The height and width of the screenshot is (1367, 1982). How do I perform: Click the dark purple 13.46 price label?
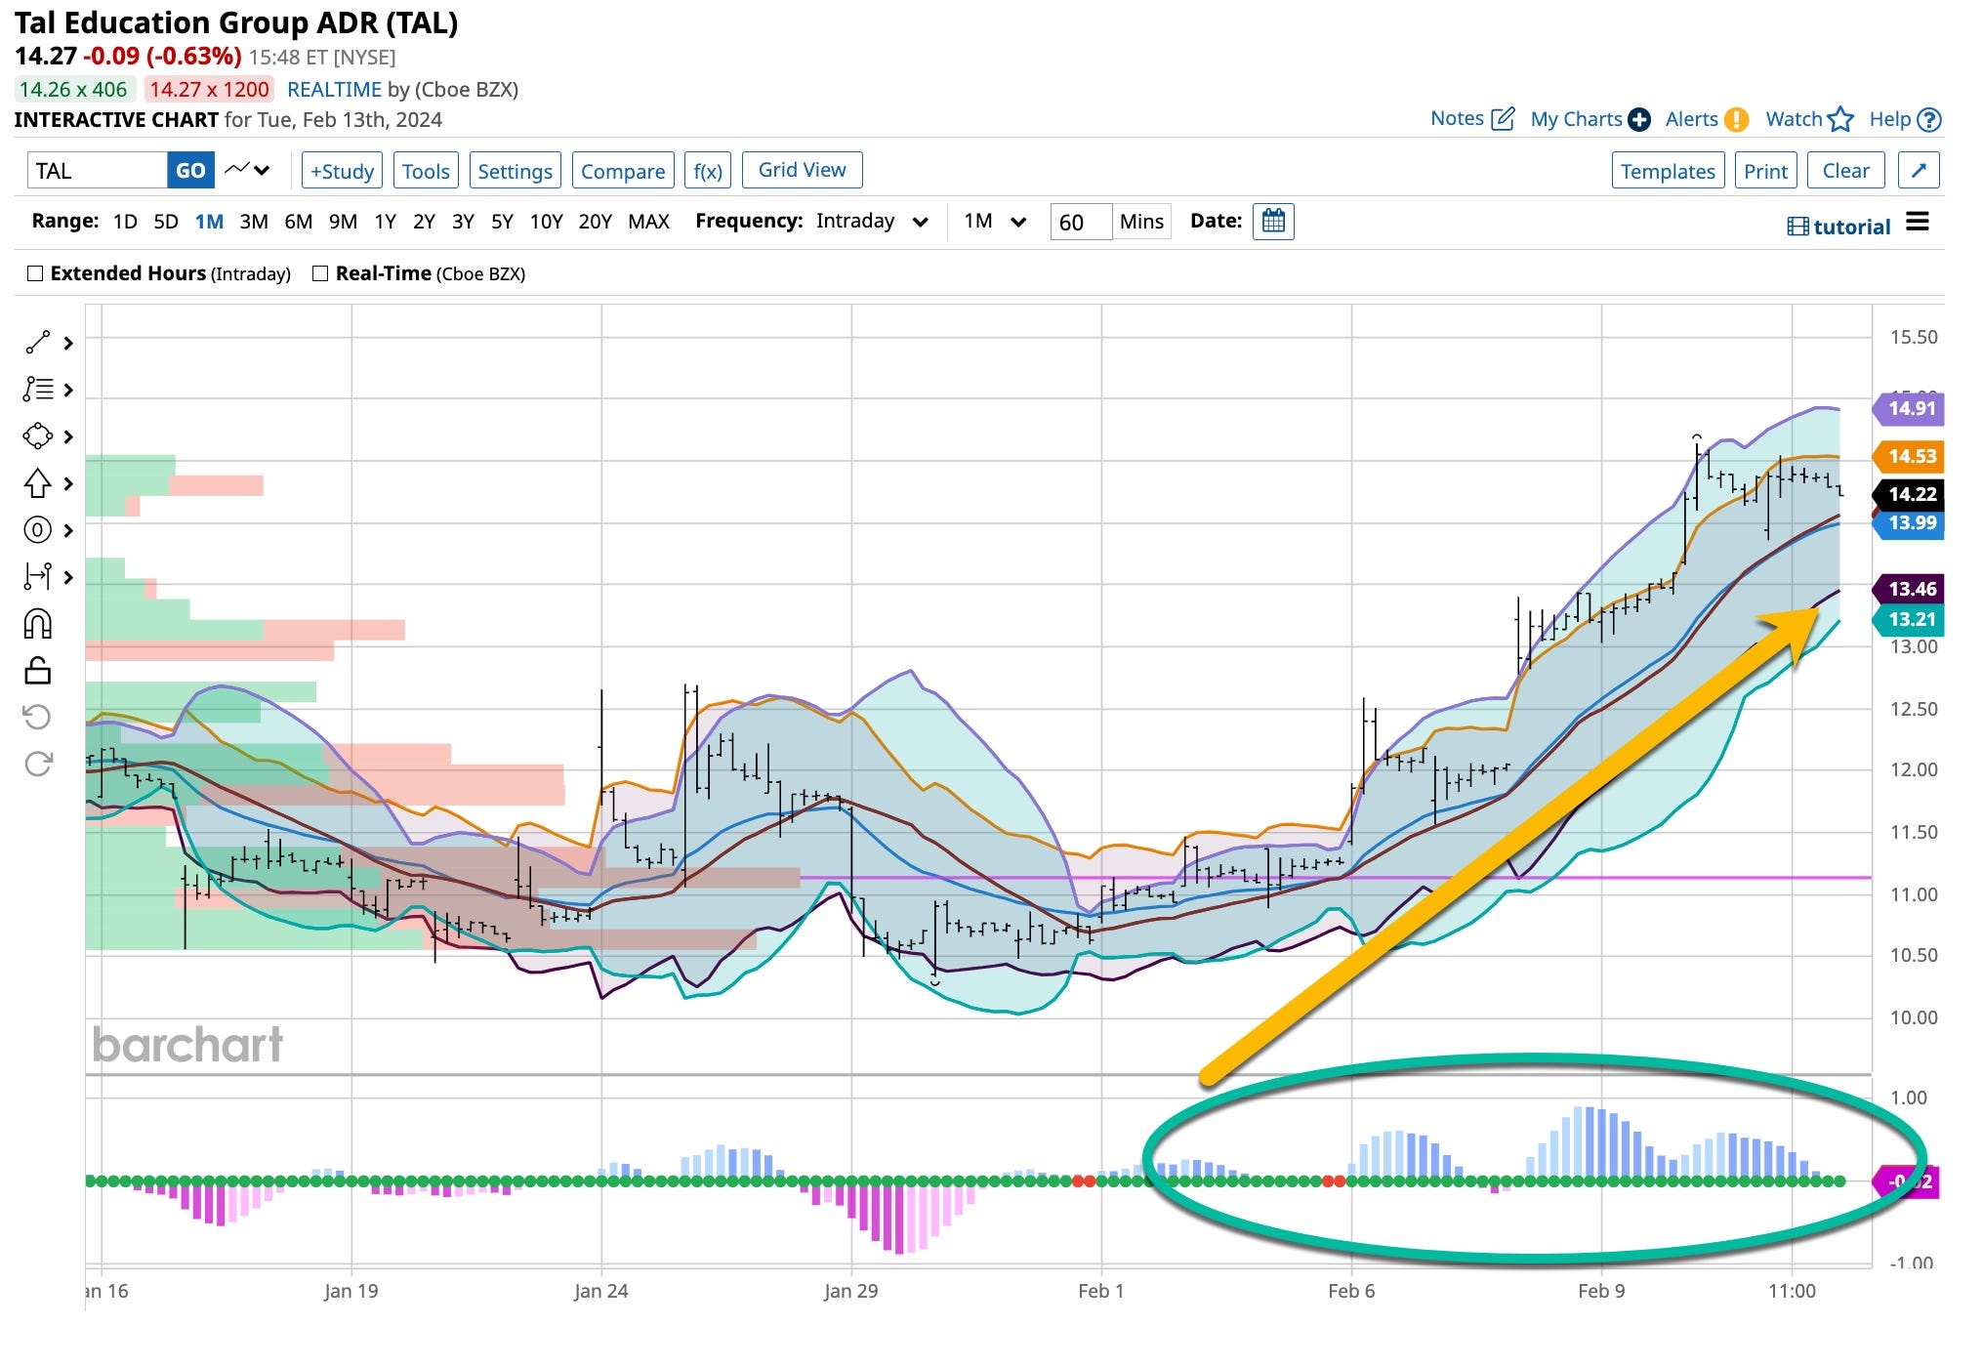(x=1909, y=589)
